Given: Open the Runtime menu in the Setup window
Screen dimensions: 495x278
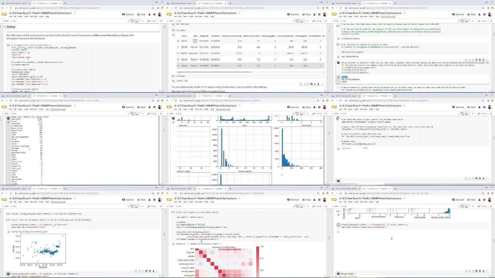Looking at the screenshot, I should [x=33, y=17].
